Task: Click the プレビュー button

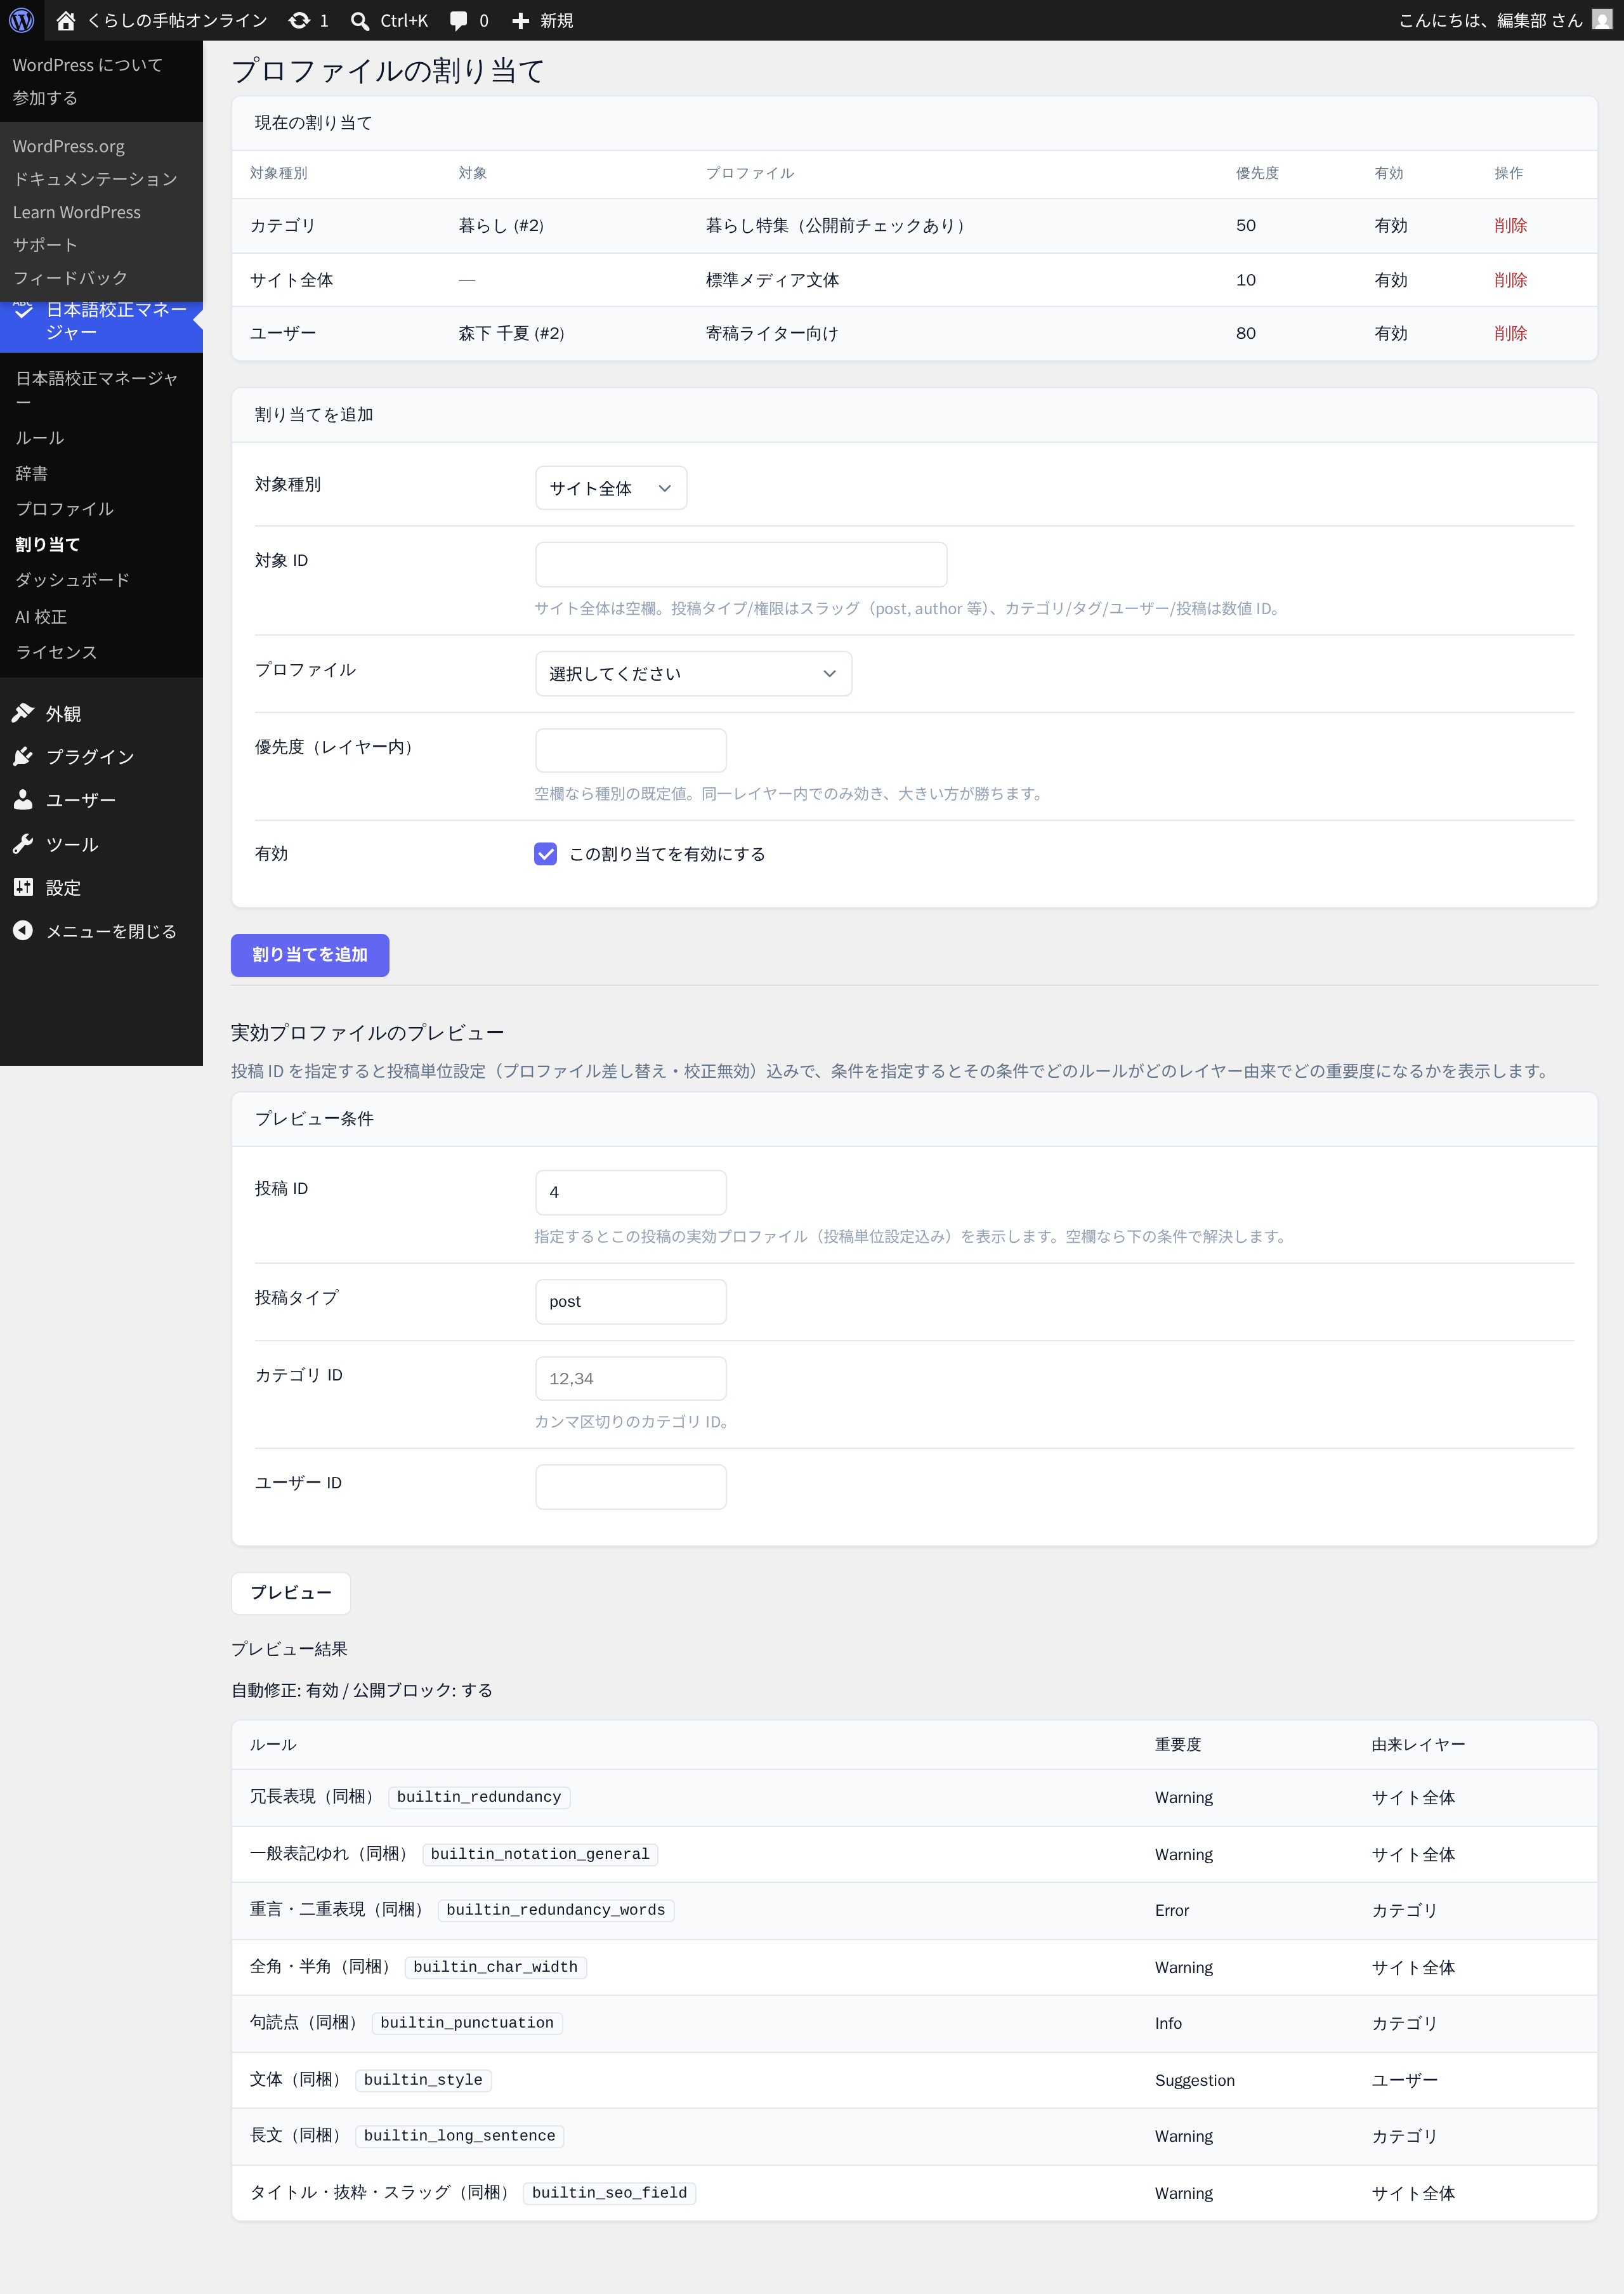Action: [x=291, y=1593]
